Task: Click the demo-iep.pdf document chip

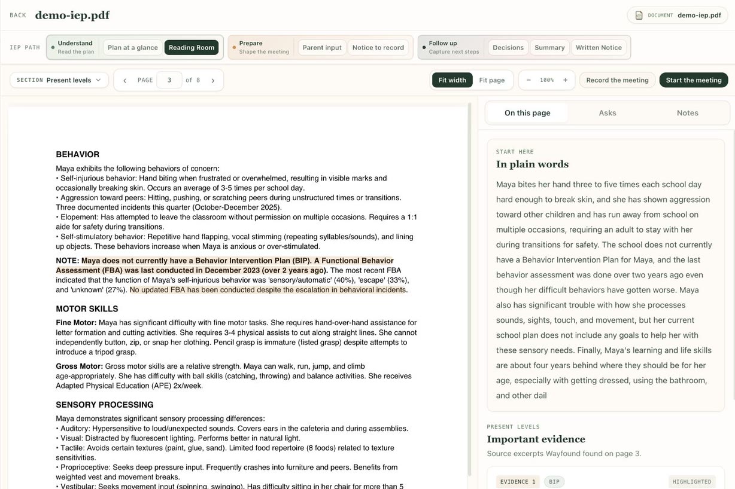Action: coord(678,15)
